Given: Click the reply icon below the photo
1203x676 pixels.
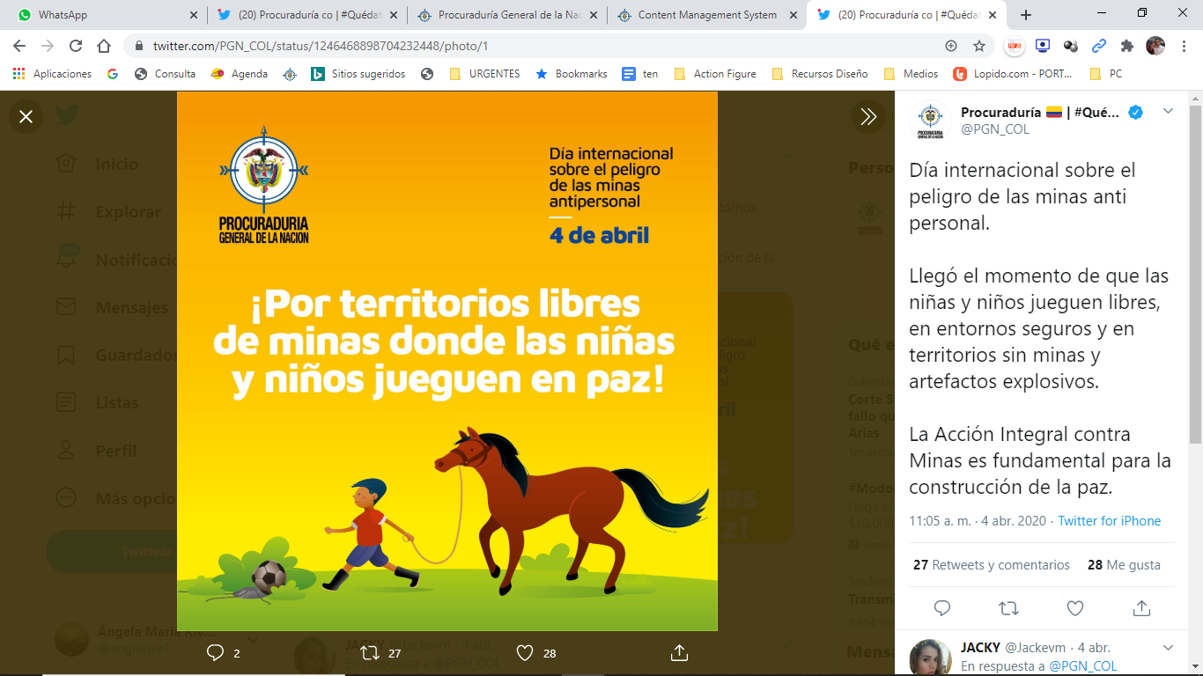Looking at the screenshot, I should pos(214,652).
